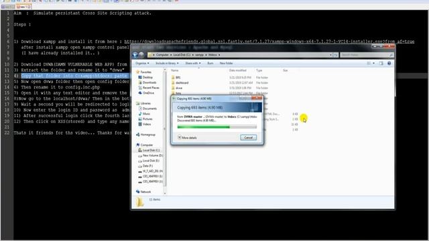
Task: Click navigation pane scrollbar down arrow
Action: coord(165,193)
